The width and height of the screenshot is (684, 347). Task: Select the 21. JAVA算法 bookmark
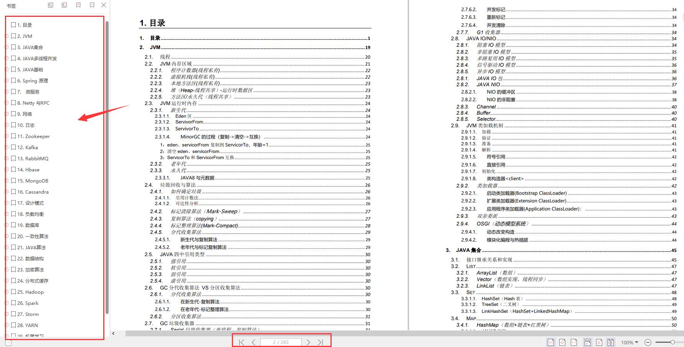(x=28, y=247)
